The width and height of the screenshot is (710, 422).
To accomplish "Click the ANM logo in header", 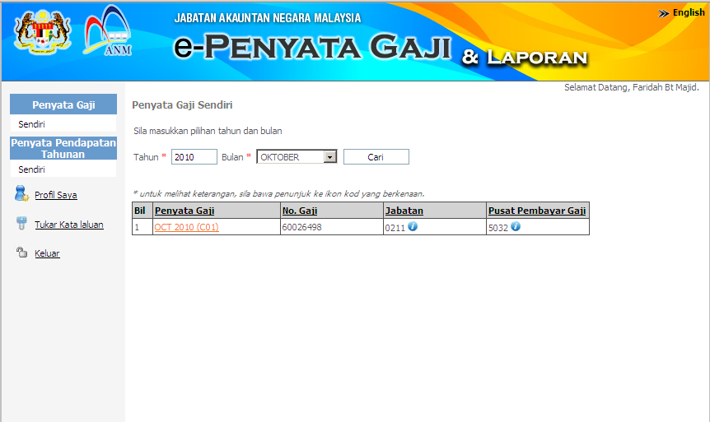I will (108, 30).
